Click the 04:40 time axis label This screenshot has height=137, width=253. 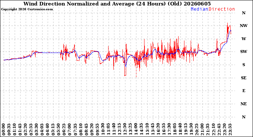(x=48, y=129)
